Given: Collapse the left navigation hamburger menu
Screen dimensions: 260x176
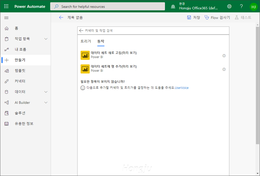Looking at the screenshot, I should (x=6, y=18).
